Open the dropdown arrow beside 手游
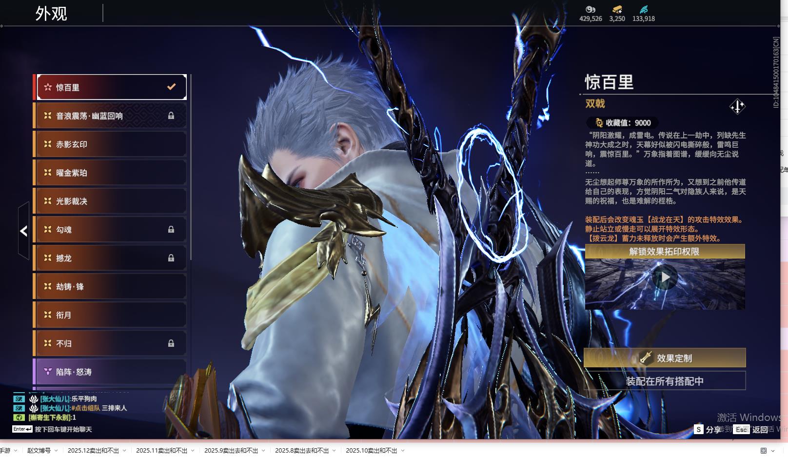788x458 pixels. (16, 451)
